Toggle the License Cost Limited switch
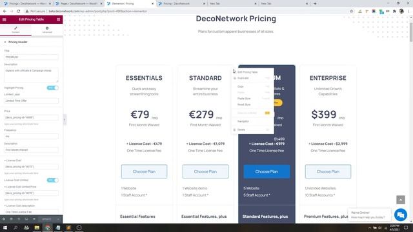Viewport: 413px width, 232px height. coord(52,180)
